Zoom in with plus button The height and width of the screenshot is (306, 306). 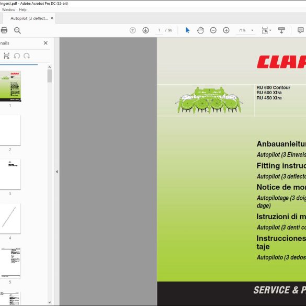point(226,30)
